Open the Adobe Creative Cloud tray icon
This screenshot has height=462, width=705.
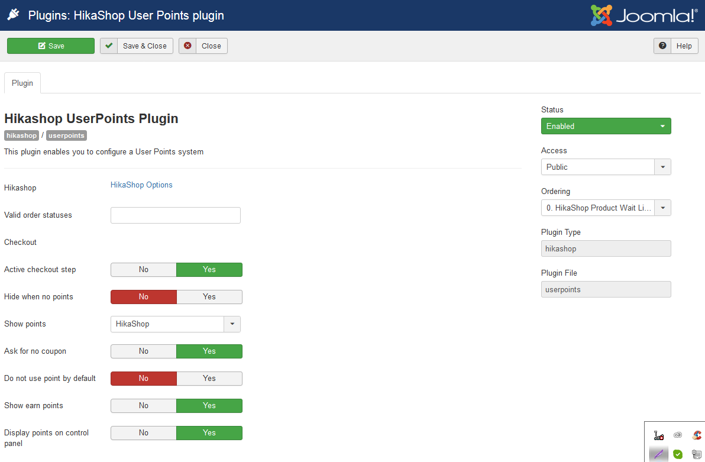[x=678, y=435]
